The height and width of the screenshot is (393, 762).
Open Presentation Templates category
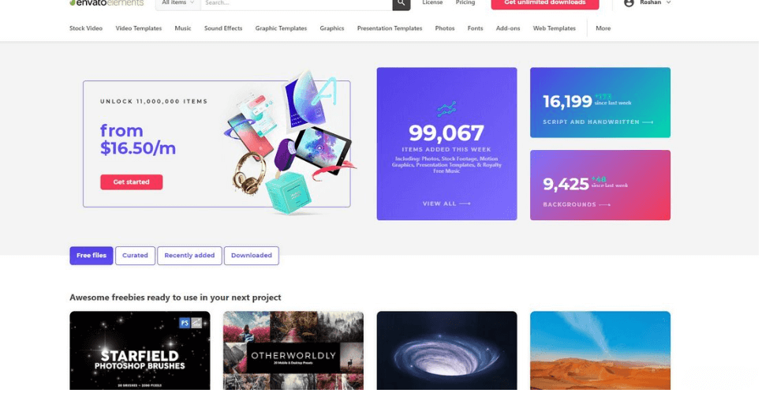point(390,28)
